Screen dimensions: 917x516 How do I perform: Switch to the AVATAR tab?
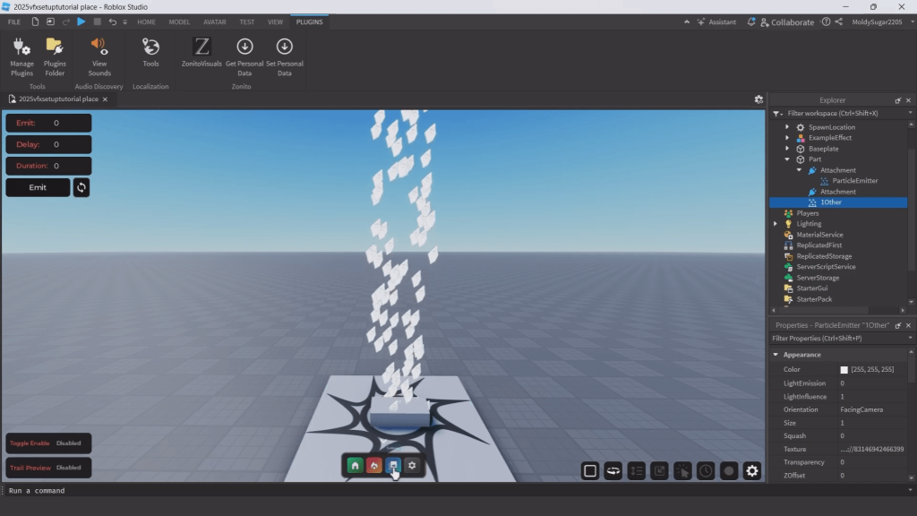click(215, 21)
